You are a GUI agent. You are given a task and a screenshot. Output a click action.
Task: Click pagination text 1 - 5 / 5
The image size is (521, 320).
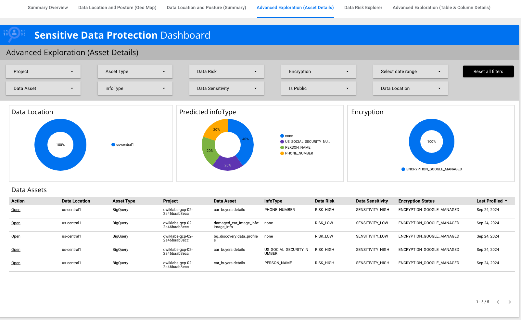(483, 302)
